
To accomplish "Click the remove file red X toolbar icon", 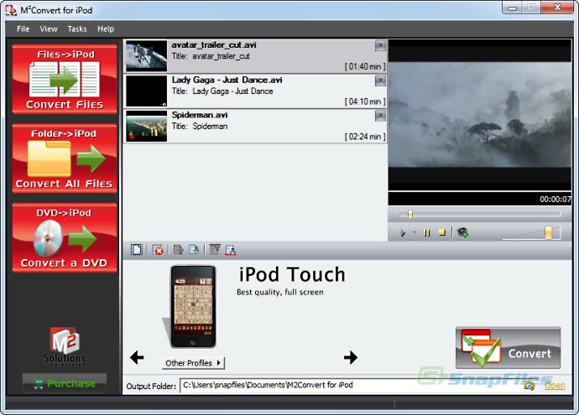I will pyautogui.click(x=158, y=250).
